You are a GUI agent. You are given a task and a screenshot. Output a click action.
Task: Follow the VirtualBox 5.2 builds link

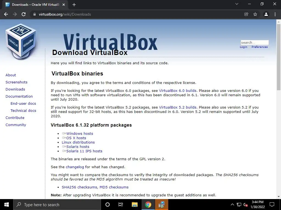[x=178, y=107]
